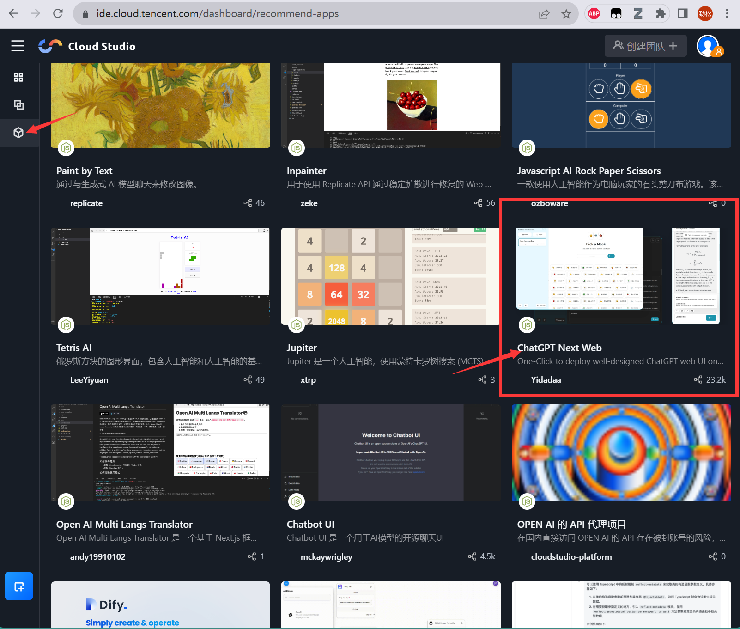Viewport: 740px width, 629px height.
Task: Open the dashboard grid icon in sidebar
Action: point(18,77)
